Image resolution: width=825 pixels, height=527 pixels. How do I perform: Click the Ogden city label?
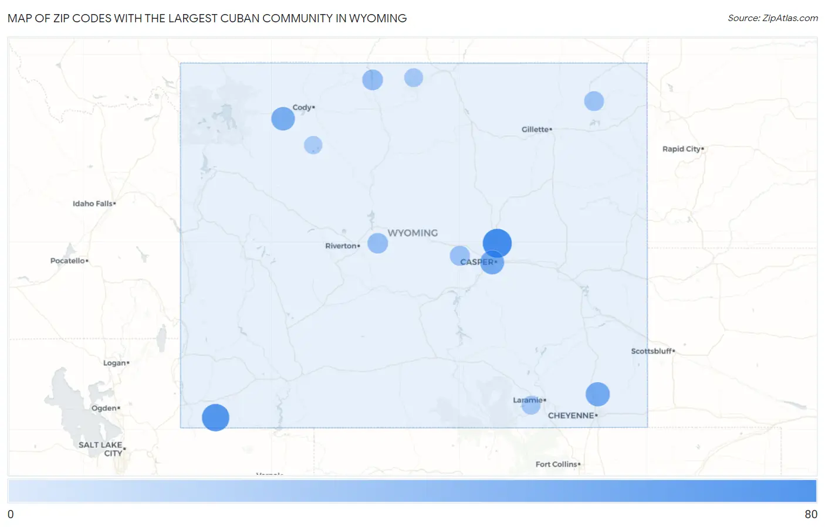pos(104,408)
